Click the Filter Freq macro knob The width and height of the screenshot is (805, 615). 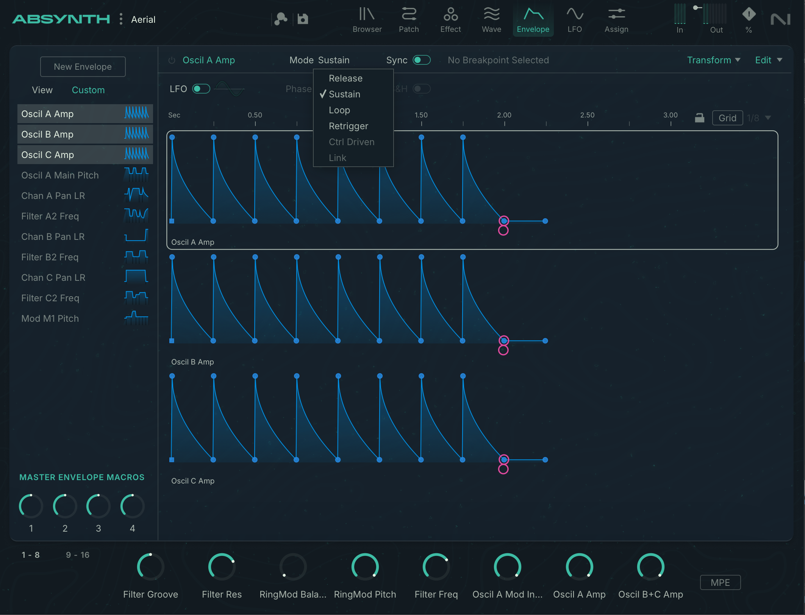point(436,567)
